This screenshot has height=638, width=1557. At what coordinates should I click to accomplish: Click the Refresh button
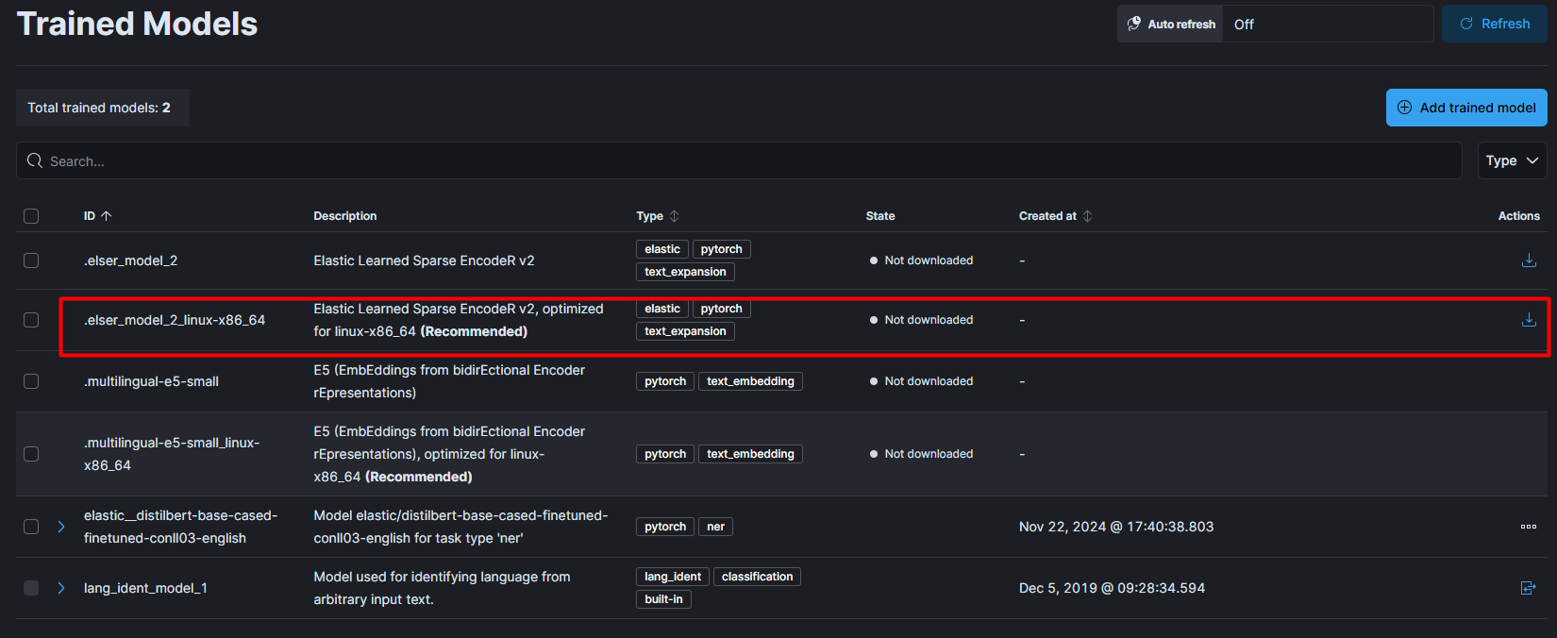click(x=1495, y=24)
